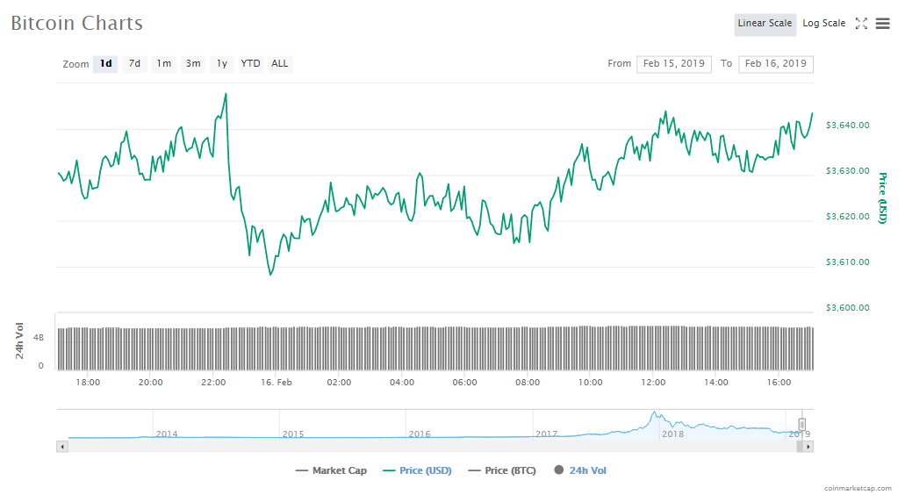Click navigator scrollbar left arrow
Viewport: 905px width, 502px height.
[61, 447]
